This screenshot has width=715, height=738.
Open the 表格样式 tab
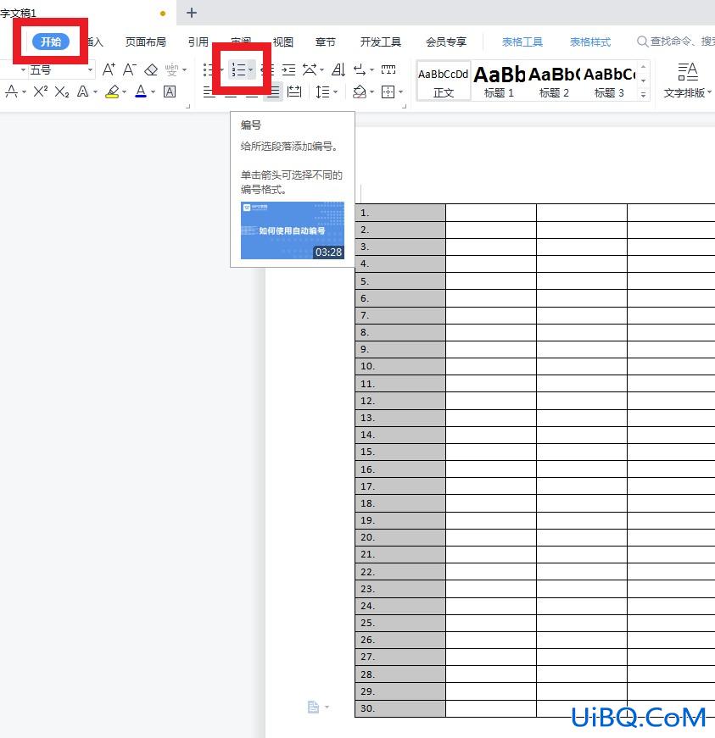[x=590, y=42]
